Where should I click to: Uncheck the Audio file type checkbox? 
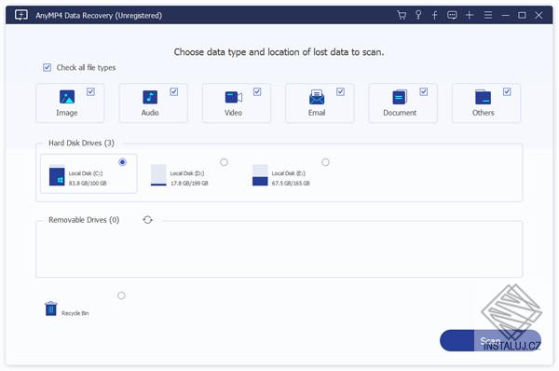click(x=173, y=91)
